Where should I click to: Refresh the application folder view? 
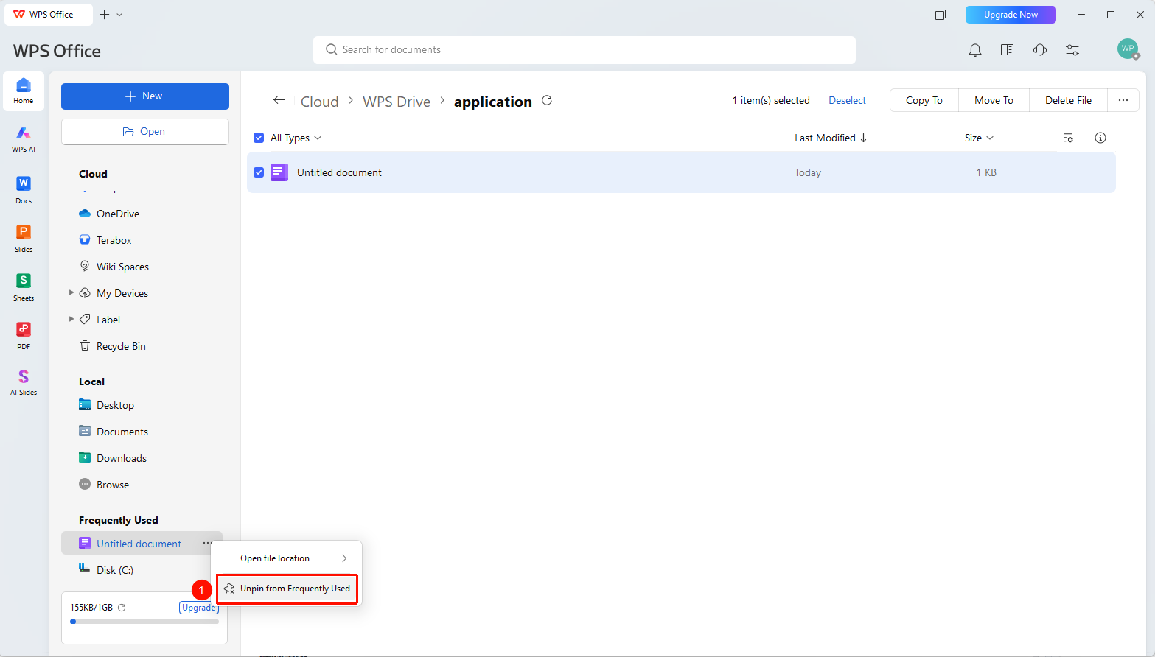[x=547, y=100]
